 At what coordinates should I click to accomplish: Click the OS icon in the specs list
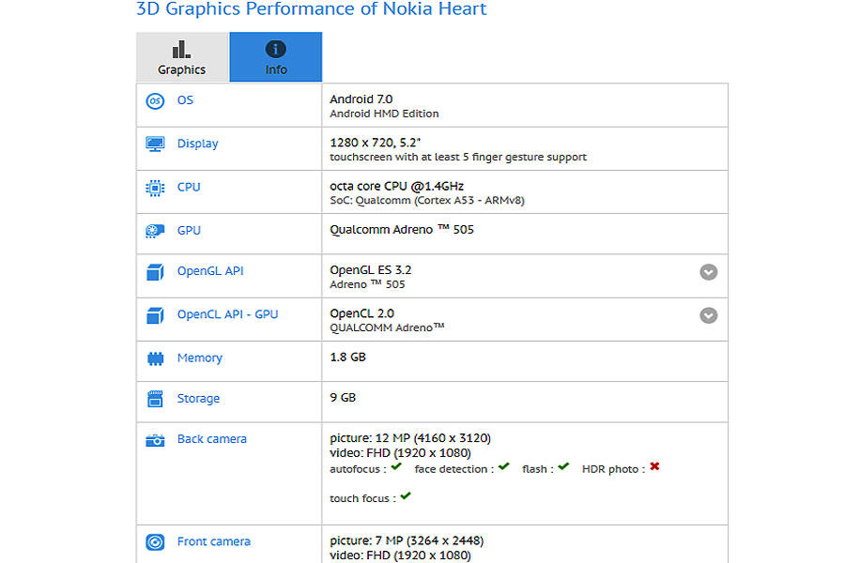click(154, 100)
